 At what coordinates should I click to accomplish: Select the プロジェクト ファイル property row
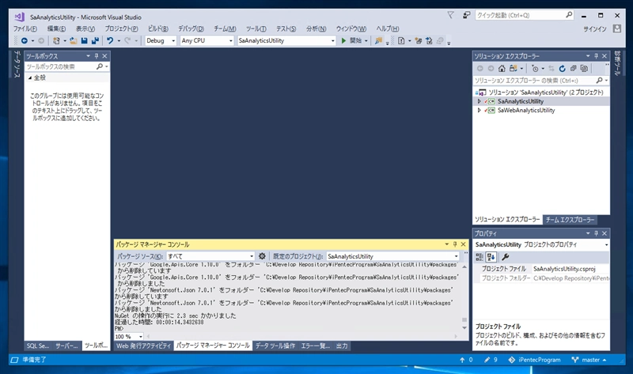541,269
